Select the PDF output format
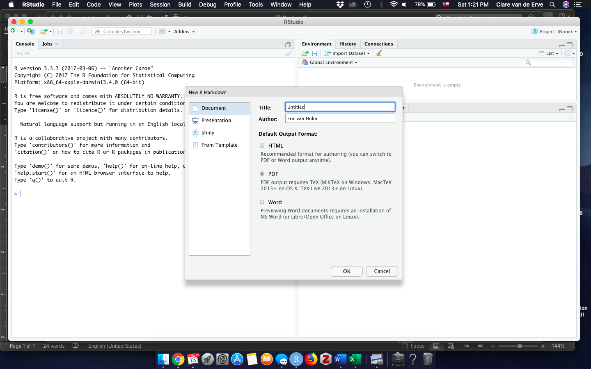The height and width of the screenshot is (369, 591). point(262,174)
